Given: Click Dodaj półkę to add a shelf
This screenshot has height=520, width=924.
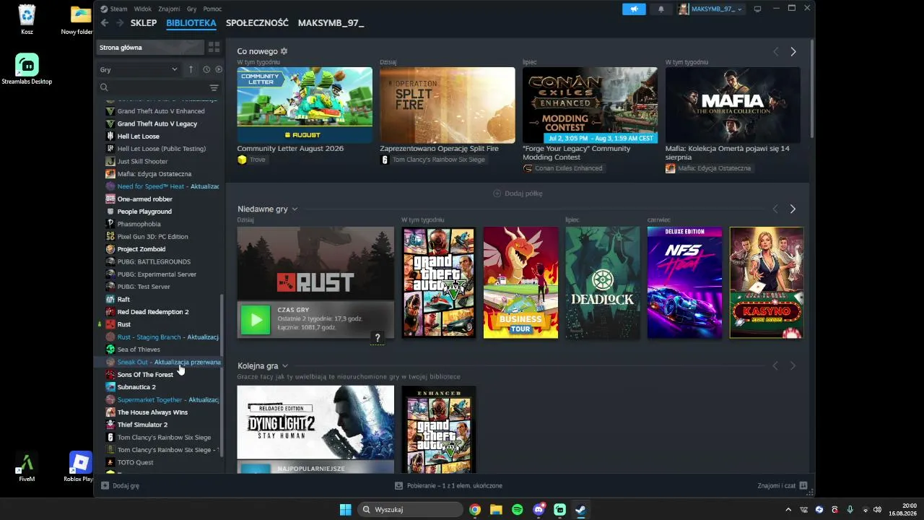Looking at the screenshot, I should [x=518, y=194].
